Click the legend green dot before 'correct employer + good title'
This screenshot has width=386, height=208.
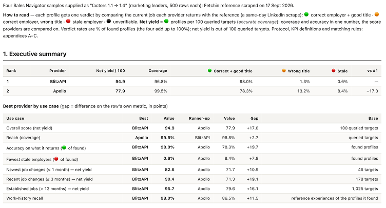click(306, 14)
